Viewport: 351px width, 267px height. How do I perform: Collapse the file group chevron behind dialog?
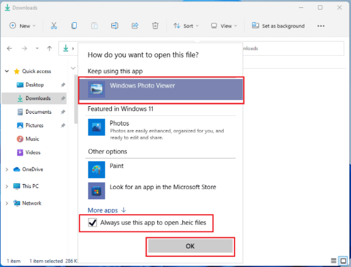tap(73, 68)
